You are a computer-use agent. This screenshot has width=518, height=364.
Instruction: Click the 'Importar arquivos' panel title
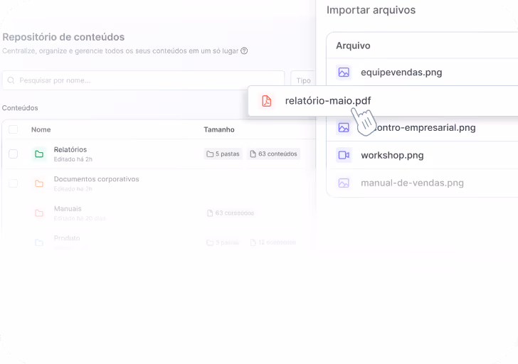[371, 10]
